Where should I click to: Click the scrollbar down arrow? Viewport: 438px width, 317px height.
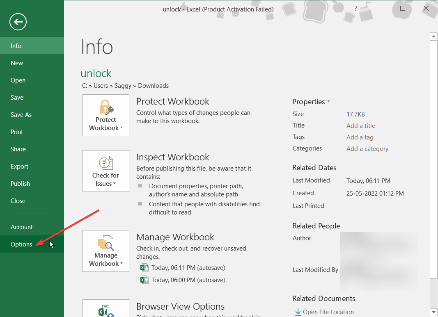[433, 312]
